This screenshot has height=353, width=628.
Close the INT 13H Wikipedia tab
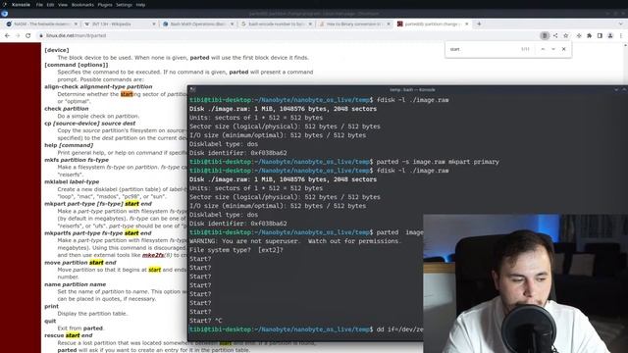154,24
